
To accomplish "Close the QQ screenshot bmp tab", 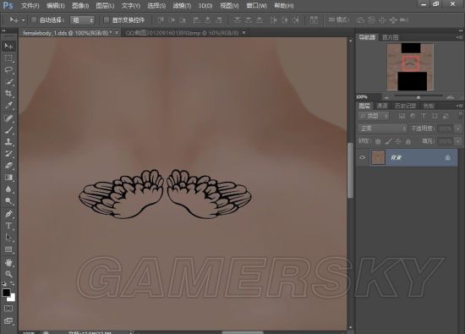I will (x=243, y=33).
